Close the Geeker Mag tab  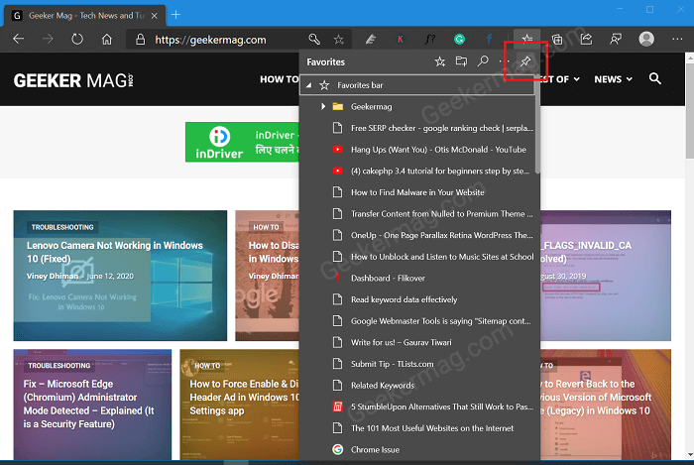pyautogui.click(x=154, y=16)
